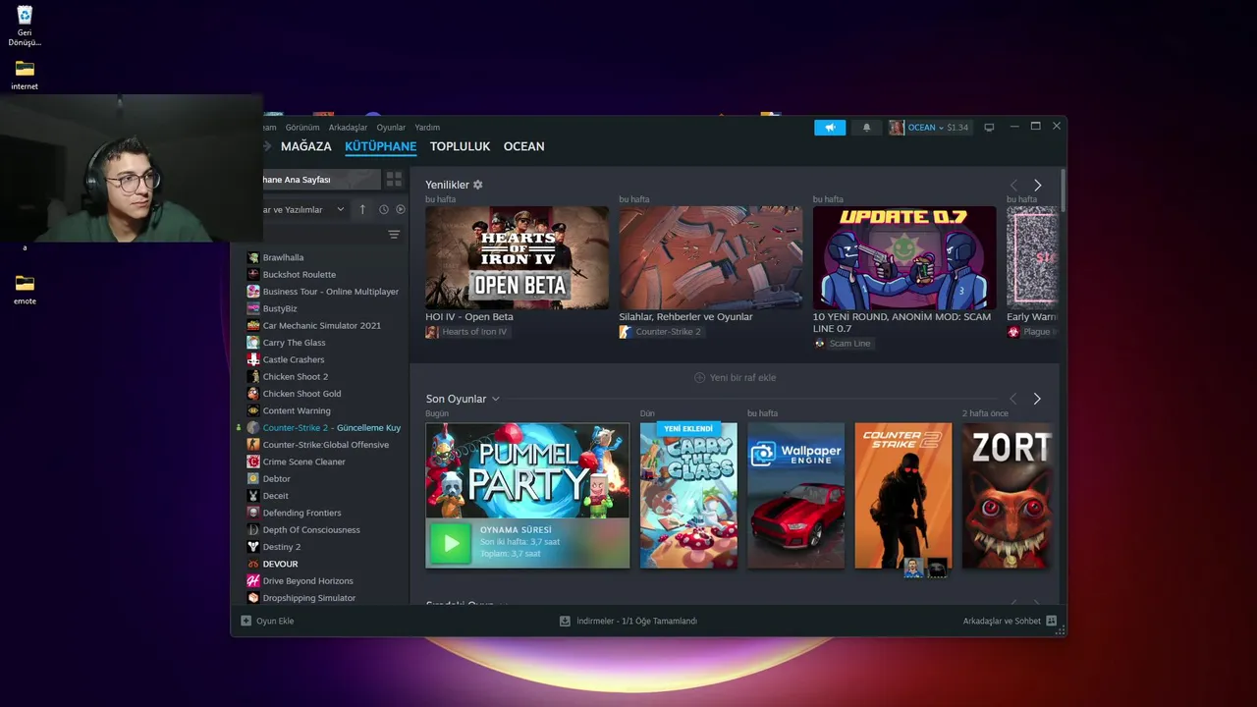Open Yenilikler settings gear
The height and width of the screenshot is (707, 1257).
coord(478,185)
